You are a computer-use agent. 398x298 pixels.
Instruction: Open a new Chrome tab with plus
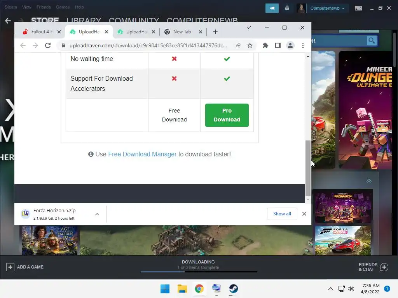coord(215,32)
